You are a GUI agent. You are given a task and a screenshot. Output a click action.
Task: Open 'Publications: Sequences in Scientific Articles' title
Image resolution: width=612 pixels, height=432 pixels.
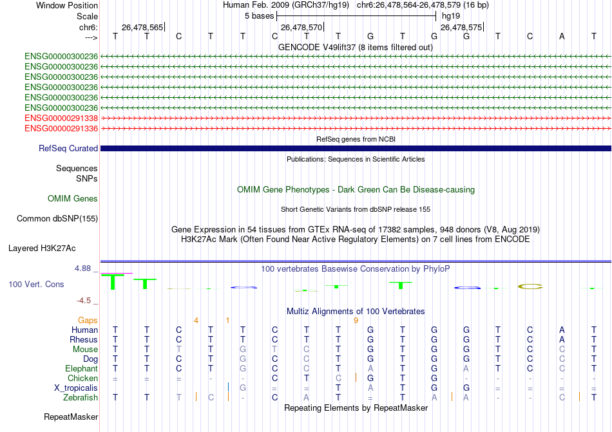356,159
